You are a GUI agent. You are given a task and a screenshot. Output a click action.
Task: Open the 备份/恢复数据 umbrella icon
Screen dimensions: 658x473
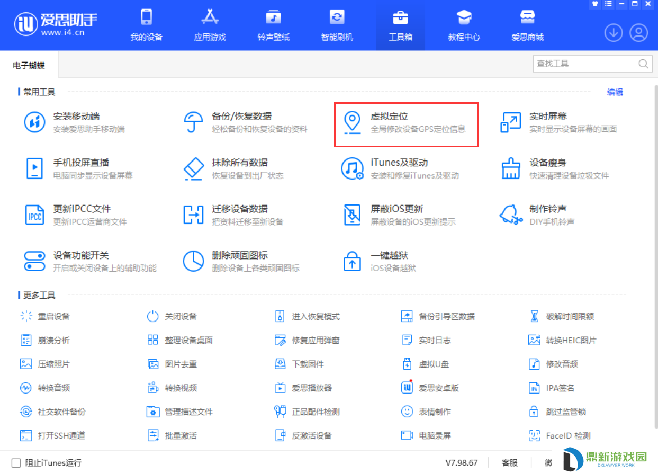coord(194,122)
